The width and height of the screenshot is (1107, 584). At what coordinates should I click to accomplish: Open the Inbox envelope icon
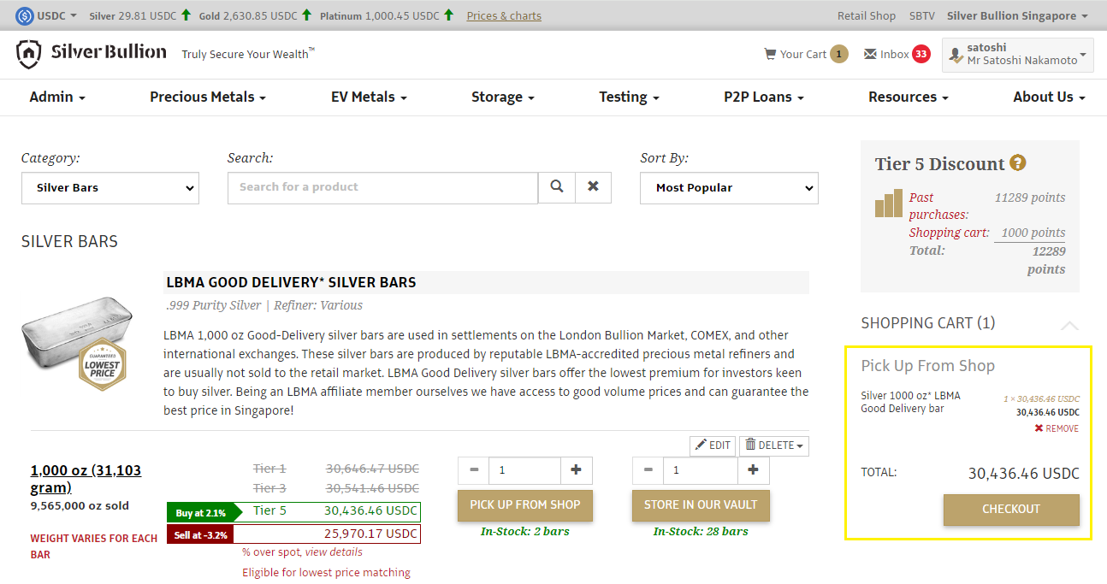tap(870, 54)
